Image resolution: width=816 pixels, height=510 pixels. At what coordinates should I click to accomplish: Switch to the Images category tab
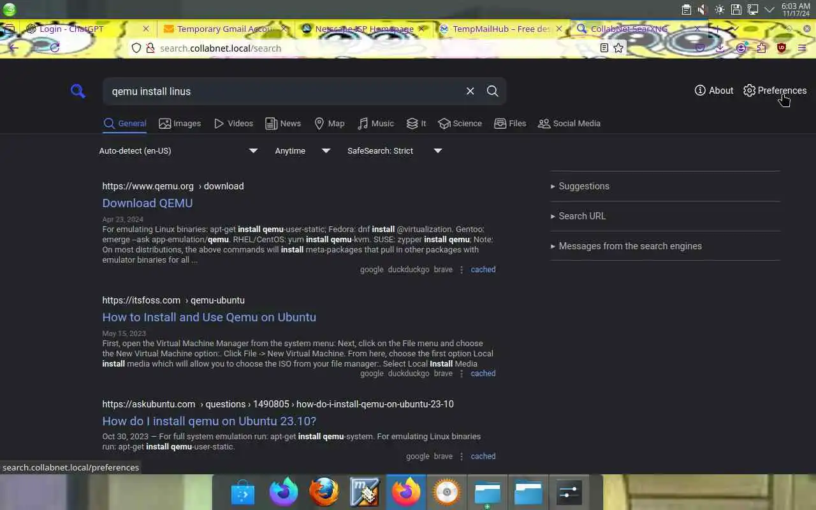[180, 124]
